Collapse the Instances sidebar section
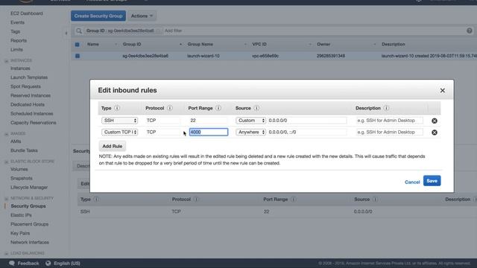This screenshot has height=268, width=477. click(7, 61)
